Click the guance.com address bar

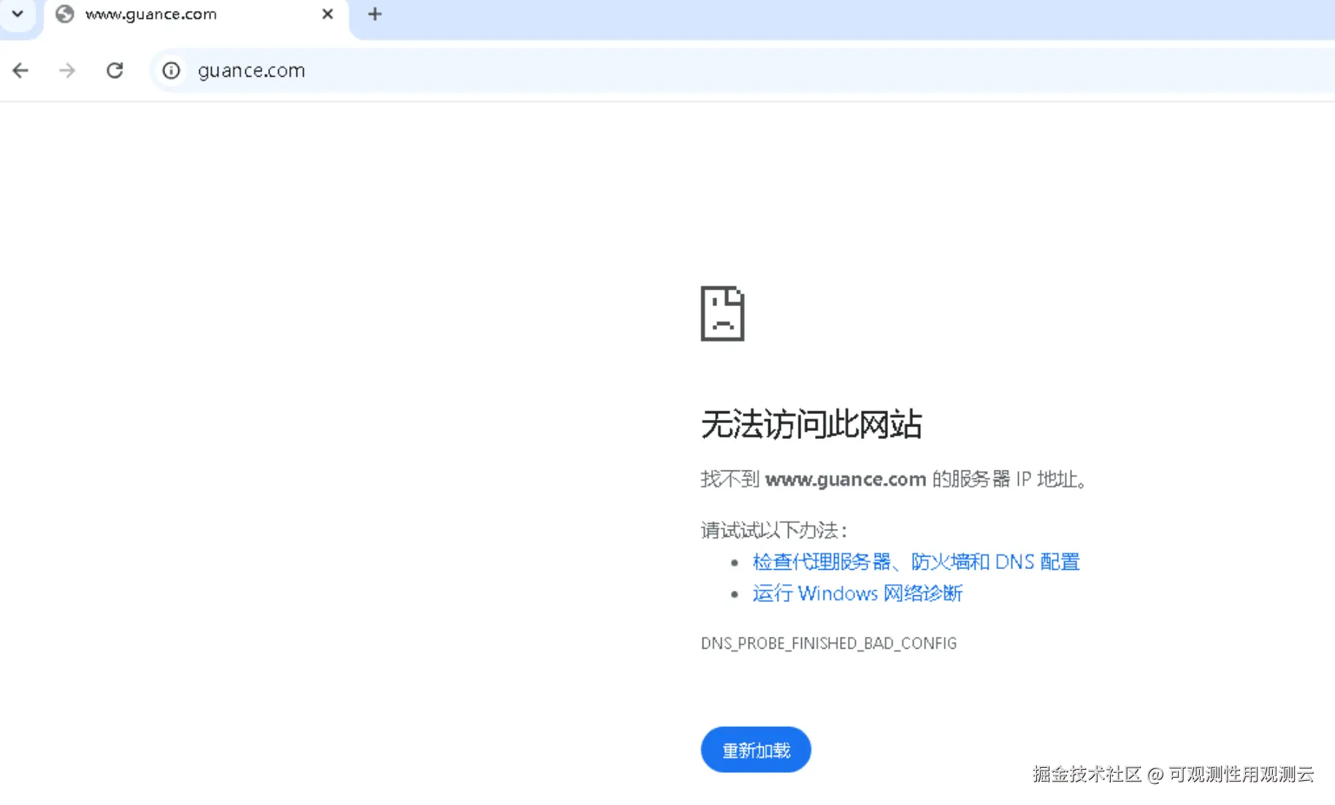[742, 70]
